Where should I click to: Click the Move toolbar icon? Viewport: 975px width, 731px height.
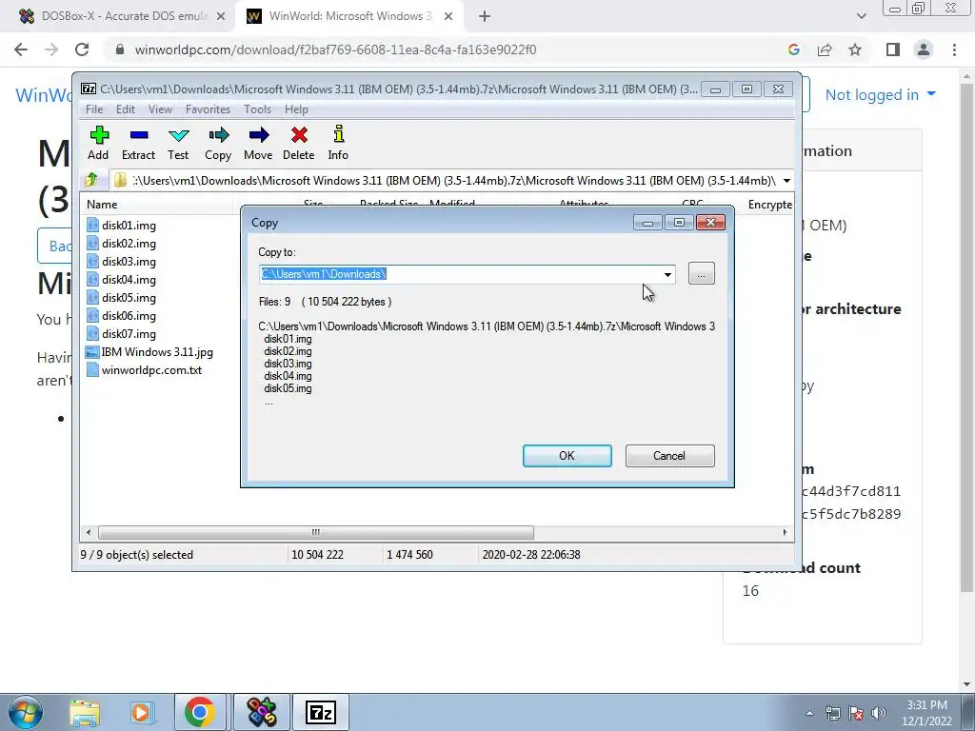(258, 143)
